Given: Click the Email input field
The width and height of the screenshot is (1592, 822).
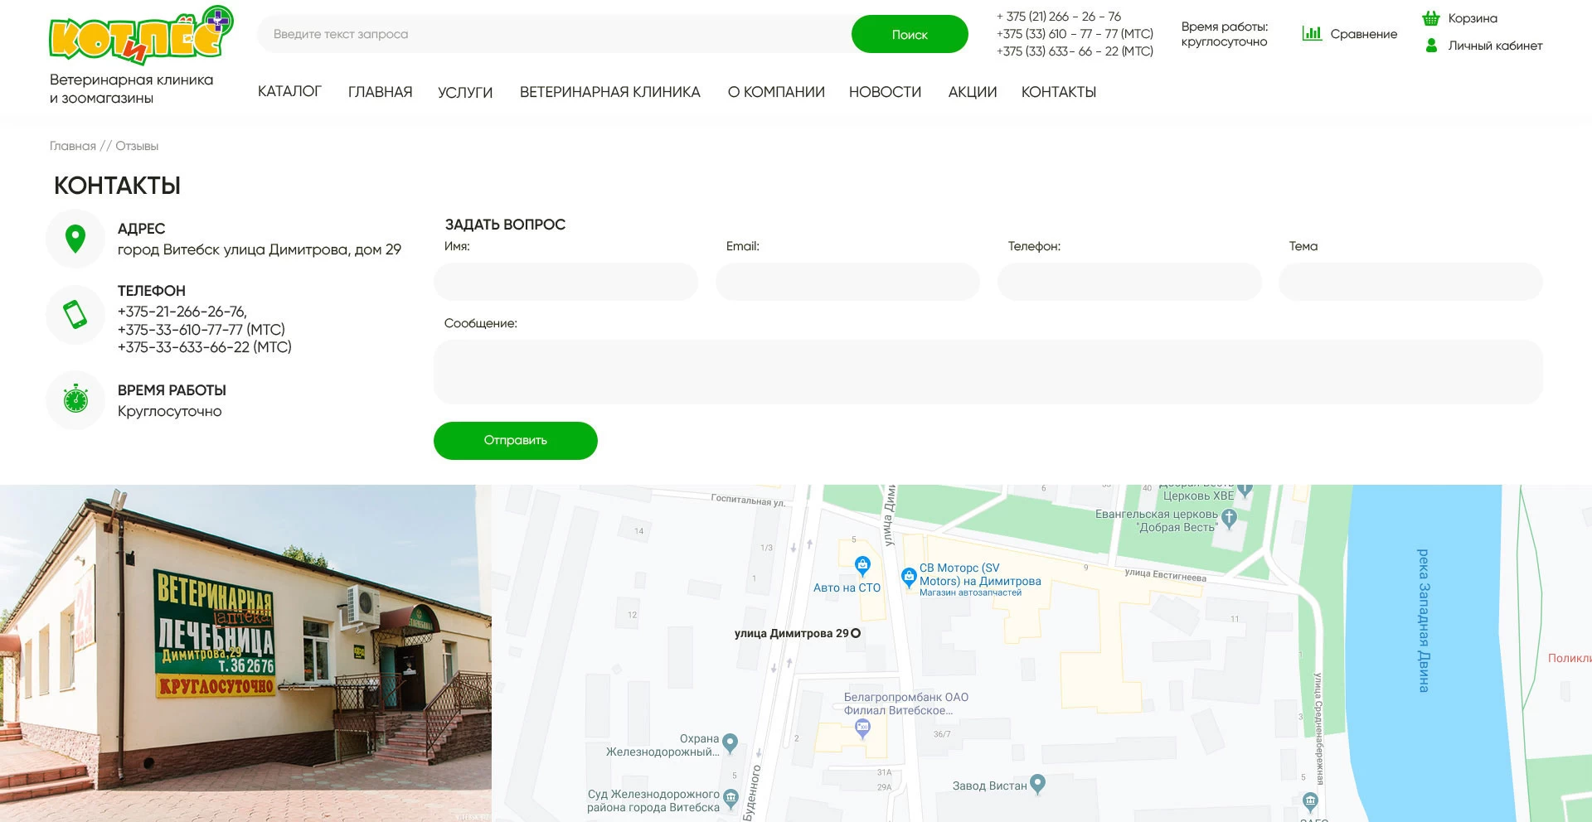Looking at the screenshot, I should click(x=847, y=282).
